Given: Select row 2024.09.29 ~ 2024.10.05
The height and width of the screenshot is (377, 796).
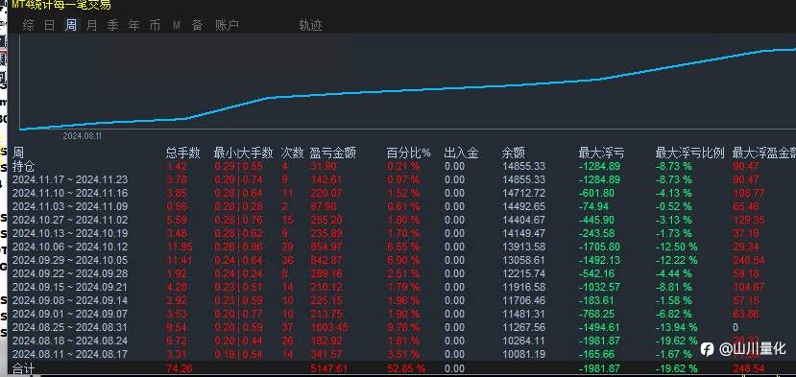Looking at the screenshot, I should (x=70, y=260).
